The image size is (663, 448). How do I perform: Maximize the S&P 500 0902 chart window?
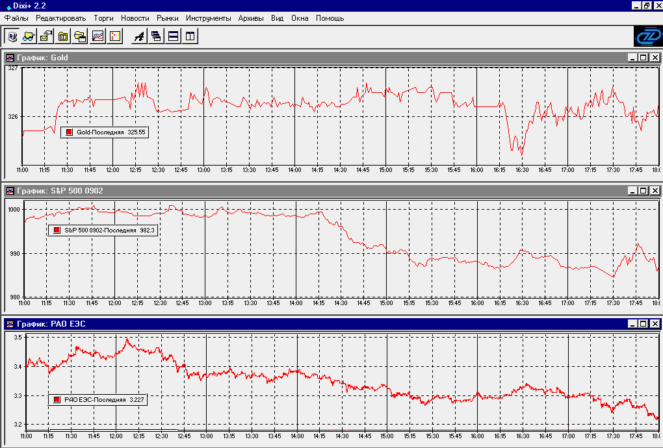point(643,191)
